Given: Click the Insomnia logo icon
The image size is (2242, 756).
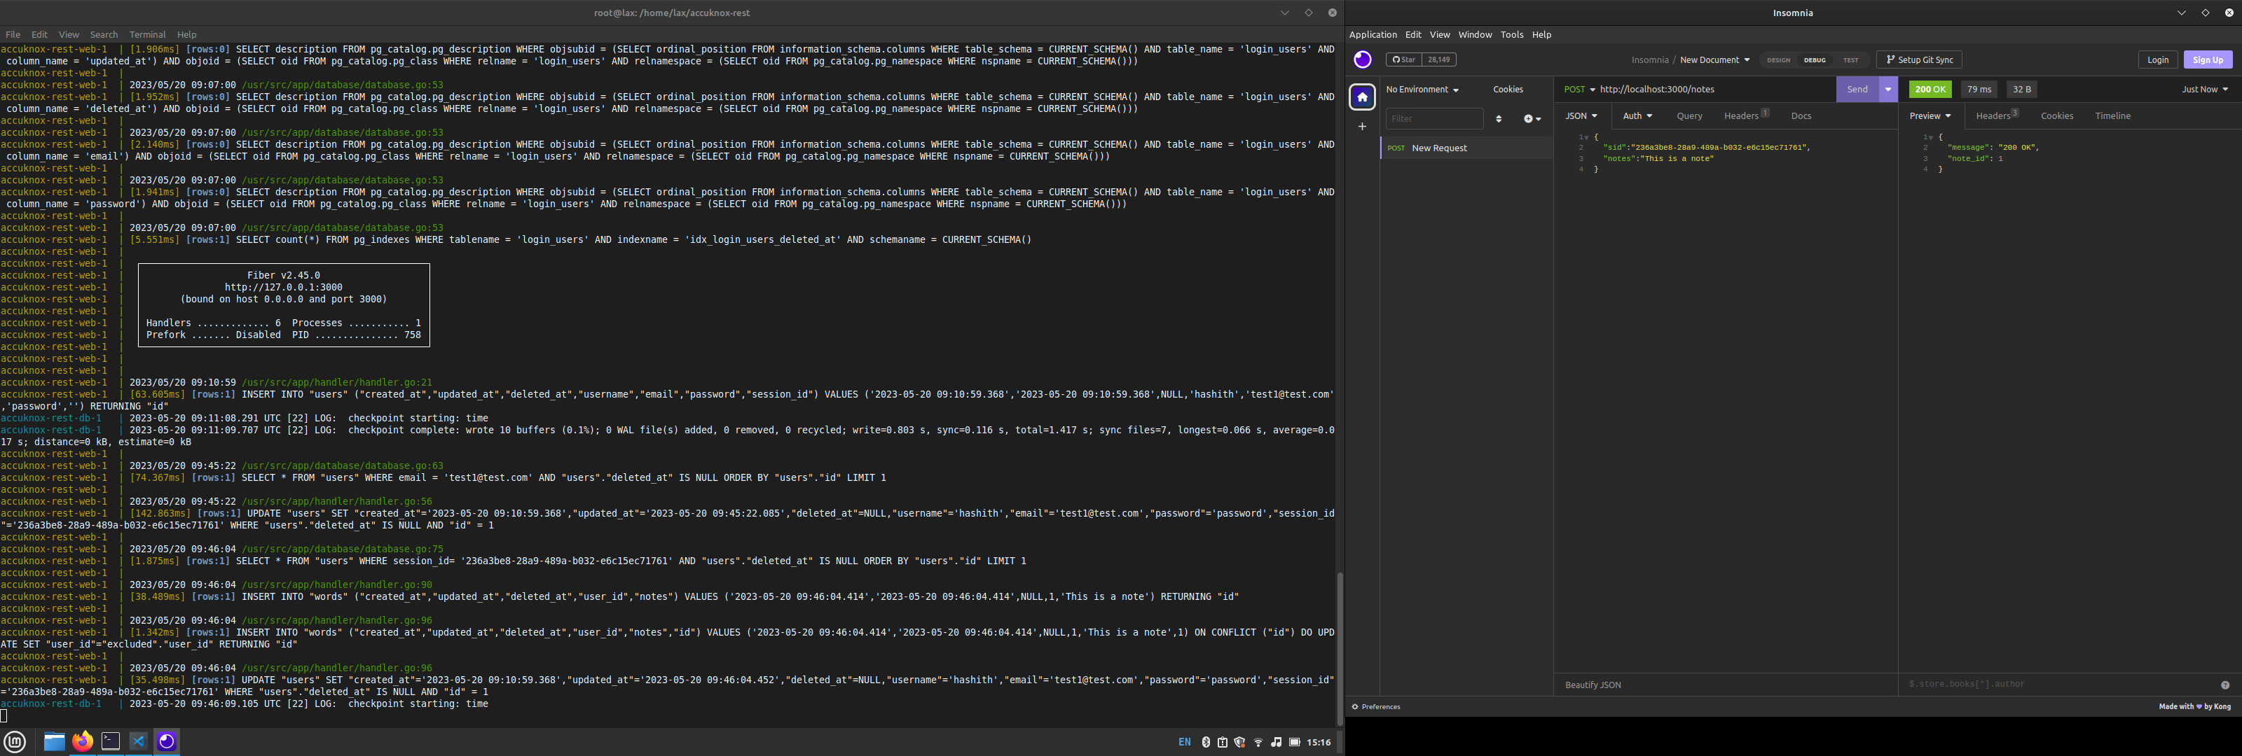Looking at the screenshot, I should pos(1362,59).
